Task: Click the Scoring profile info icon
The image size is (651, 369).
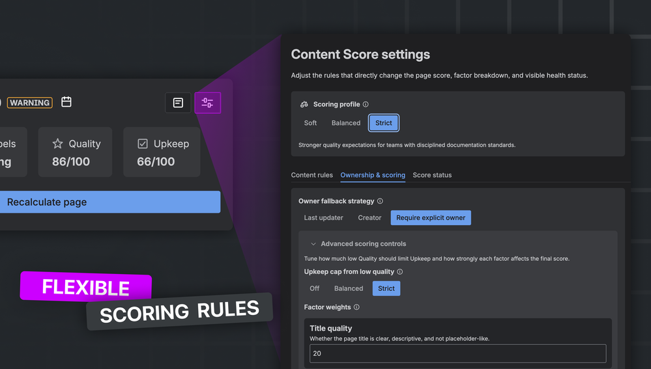Action: pyautogui.click(x=366, y=105)
